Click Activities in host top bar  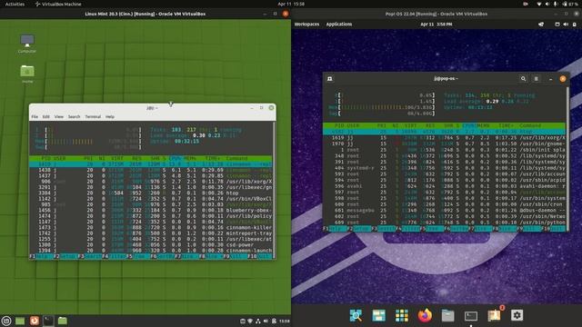(x=15, y=4)
